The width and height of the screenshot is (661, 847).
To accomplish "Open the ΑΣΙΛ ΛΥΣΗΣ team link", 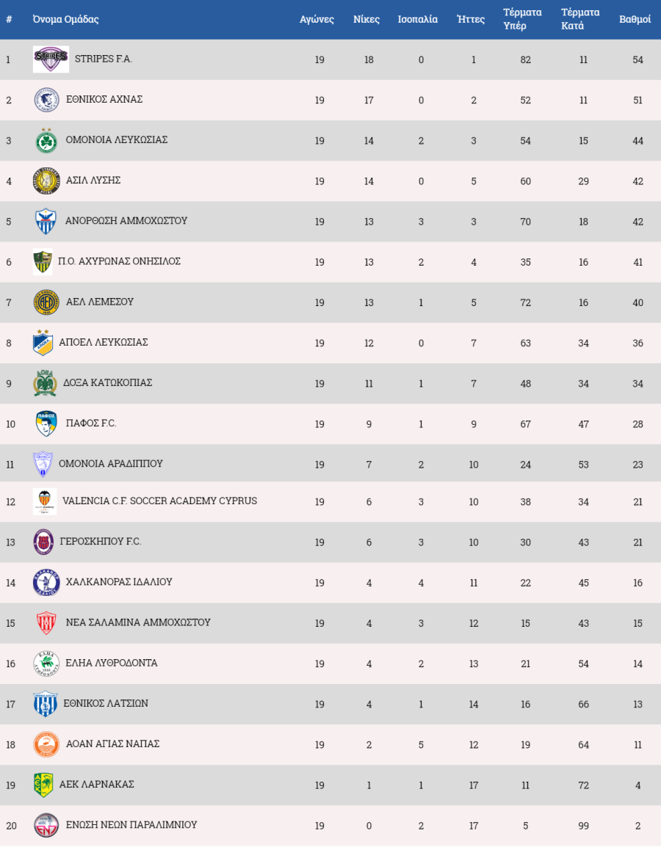I will [x=93, y=181].
